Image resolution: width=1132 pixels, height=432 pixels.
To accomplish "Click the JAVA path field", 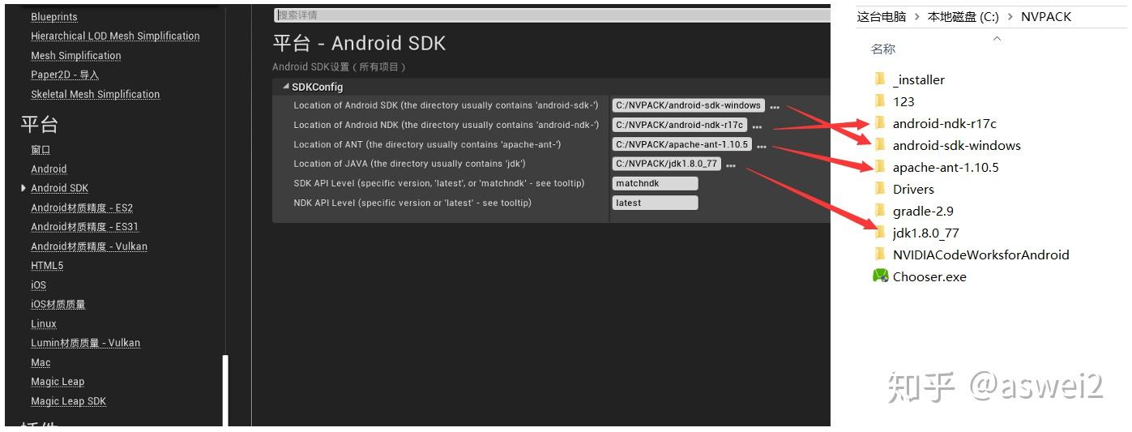I will [667, 164].
